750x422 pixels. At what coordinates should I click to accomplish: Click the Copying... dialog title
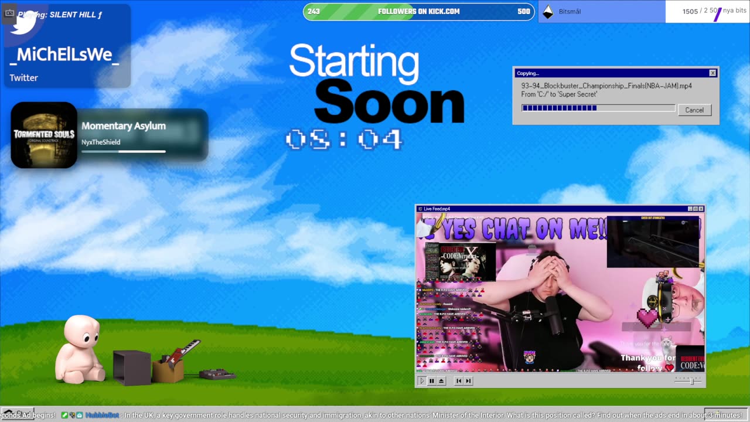click(x=528, y=73)
